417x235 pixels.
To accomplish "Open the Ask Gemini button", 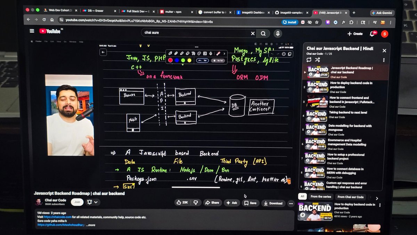I will 382,13.
